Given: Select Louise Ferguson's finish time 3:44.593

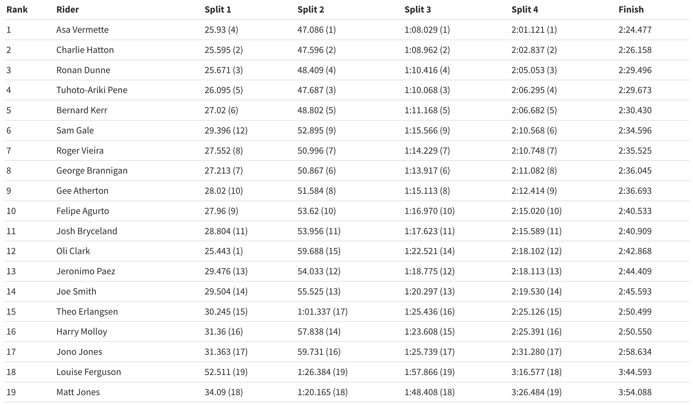Looking at the screenshot, I should [x=635, y=372].
